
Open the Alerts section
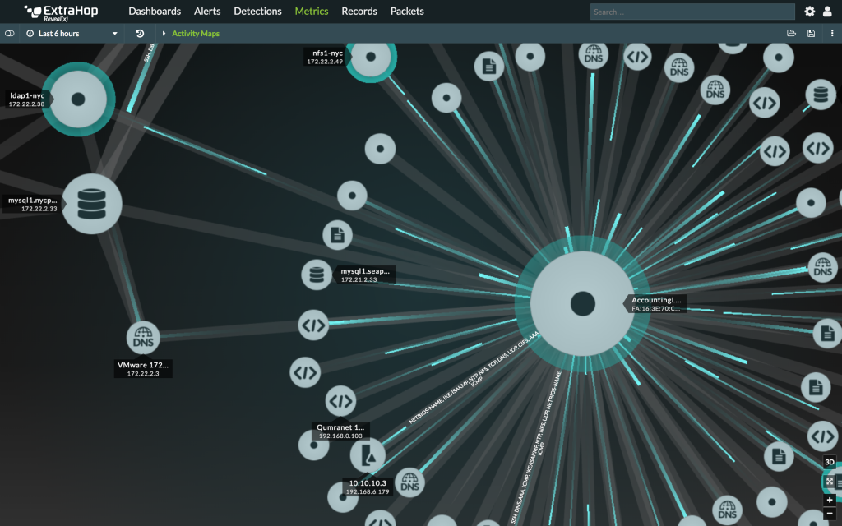207,11
